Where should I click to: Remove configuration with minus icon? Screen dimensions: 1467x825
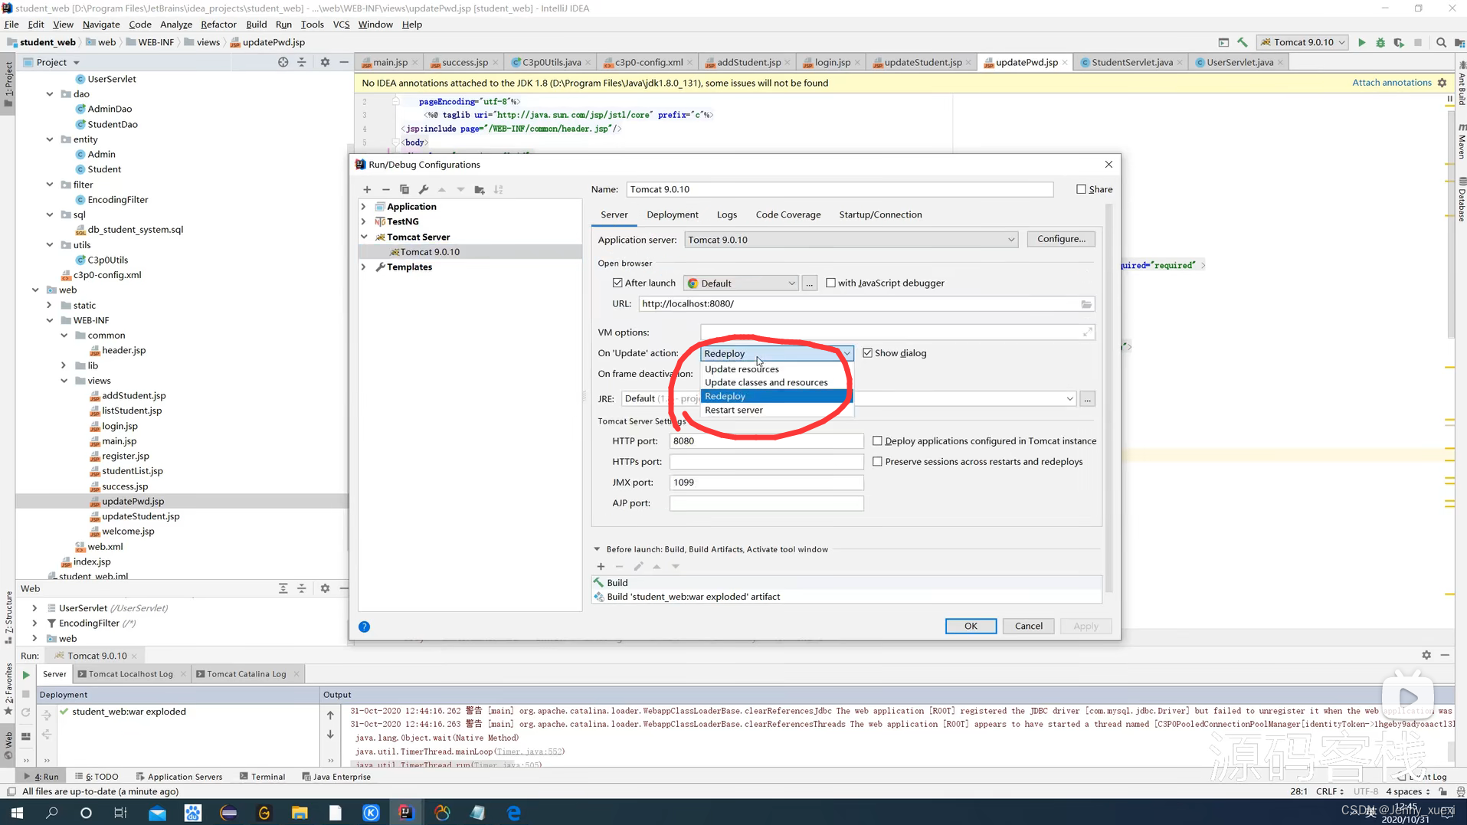(x=385, y=189)
